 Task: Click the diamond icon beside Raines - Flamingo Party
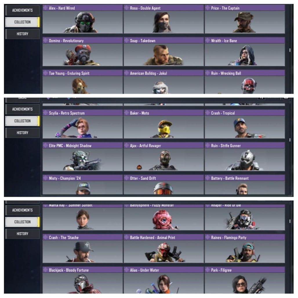click(x=208, y=237)
